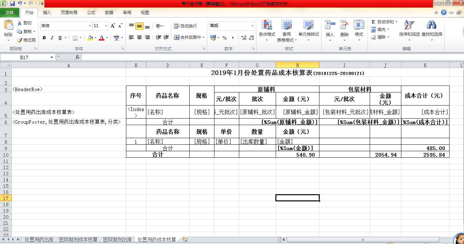Click the Merge and Center (合并后居中) icon
Viewport: 464px width, 244px height.
pos(177,37)
